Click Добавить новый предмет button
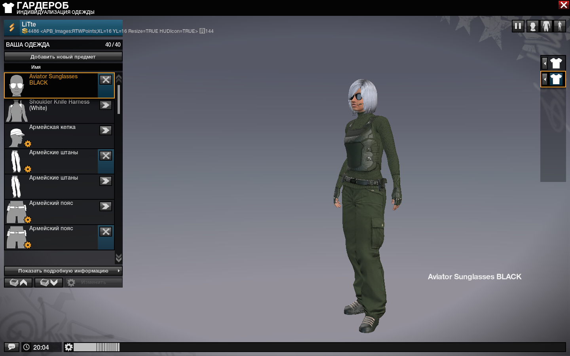The width and height of the screenshot is (570, 356). [63, 57]
